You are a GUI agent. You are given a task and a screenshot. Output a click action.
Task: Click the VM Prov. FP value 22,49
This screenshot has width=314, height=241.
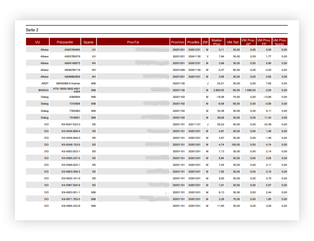coord(268,124)
